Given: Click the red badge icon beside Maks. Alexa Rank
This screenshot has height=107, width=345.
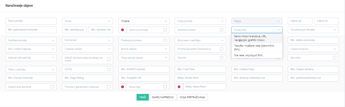Looking at the screenshot, I should pos(179,87).
